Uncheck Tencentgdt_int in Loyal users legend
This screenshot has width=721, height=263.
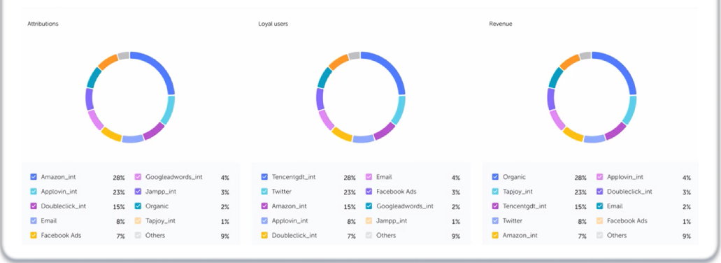(x=264, y=177)
